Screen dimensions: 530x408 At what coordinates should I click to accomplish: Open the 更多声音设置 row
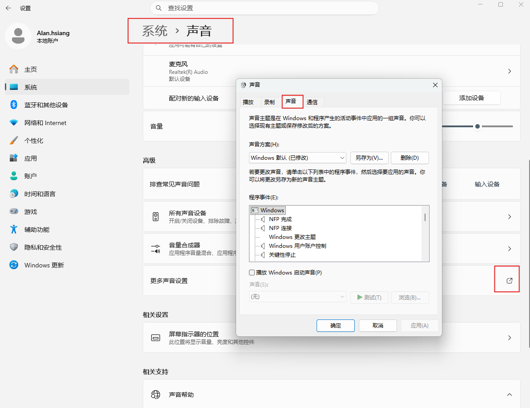[331, 280]
